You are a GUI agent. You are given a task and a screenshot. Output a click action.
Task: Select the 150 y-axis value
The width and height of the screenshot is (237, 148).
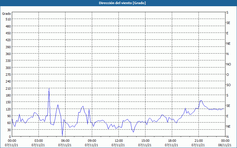click(9, 102)
